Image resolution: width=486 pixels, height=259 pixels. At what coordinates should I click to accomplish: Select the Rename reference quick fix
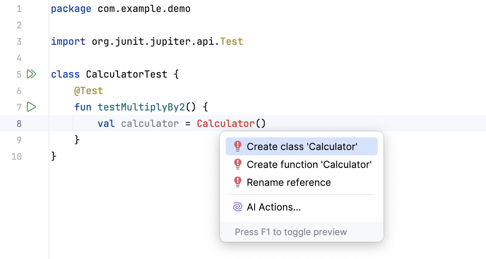(289, 182)
